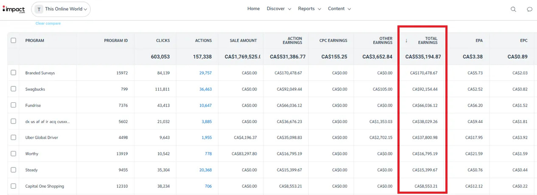Check the Worthy row checkbox
The image size is (537, 195).
[14, 154]
